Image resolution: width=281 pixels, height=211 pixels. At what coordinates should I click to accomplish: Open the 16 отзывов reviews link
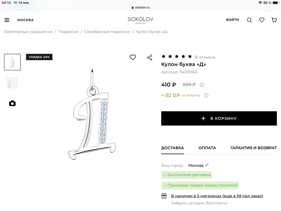coord(205,57)
